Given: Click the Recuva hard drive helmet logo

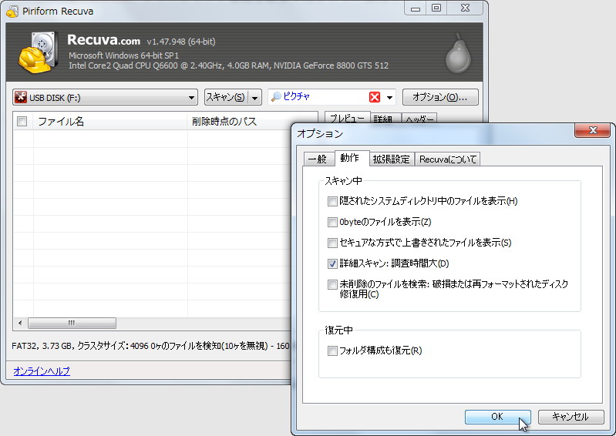Looking at the screenshot, I should pos(38,52).
